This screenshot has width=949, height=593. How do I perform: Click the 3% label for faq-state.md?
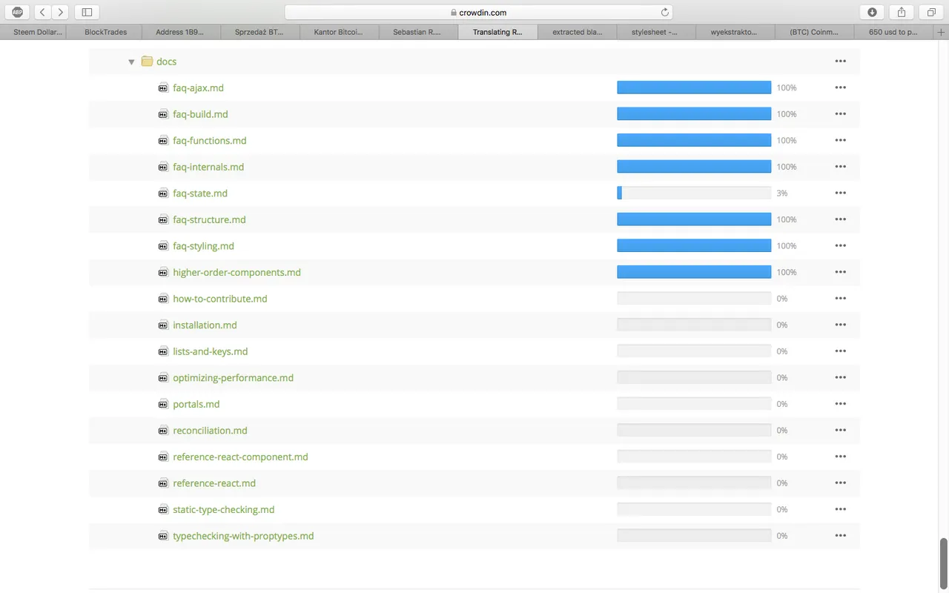(x=782, y=193)
